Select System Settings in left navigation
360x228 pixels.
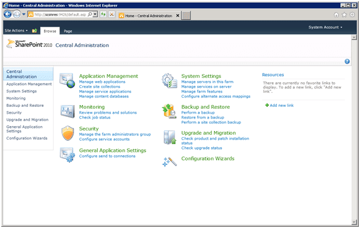click(x=21, y=91)
